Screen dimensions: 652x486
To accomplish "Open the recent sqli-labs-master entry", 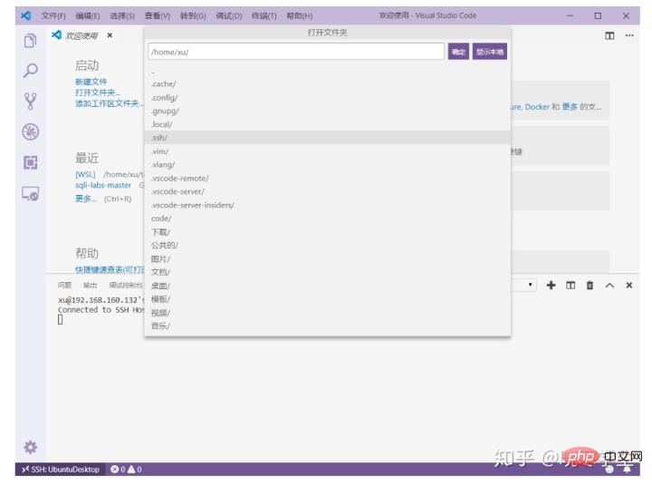I will 103,185.
